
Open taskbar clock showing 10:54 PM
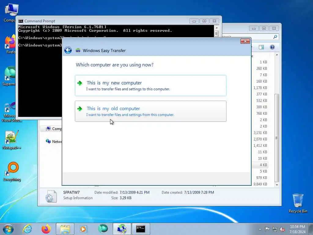[297, 229]
